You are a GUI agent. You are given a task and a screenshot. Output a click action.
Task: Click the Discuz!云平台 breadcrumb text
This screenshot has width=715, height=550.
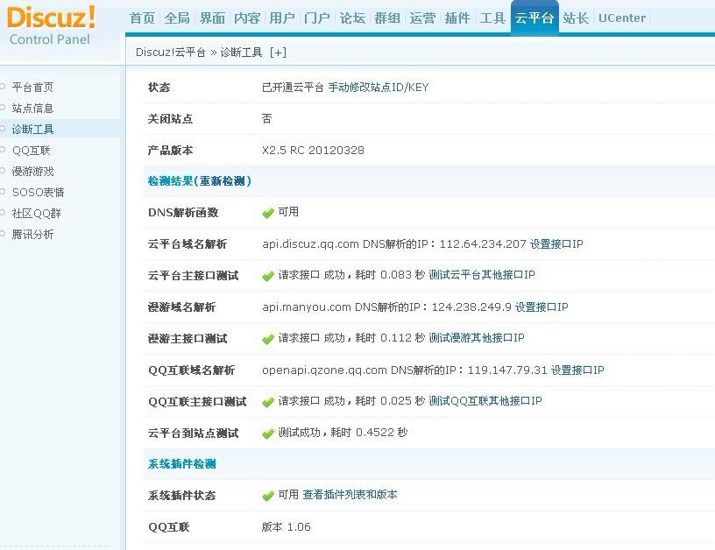tap(171, 53)
